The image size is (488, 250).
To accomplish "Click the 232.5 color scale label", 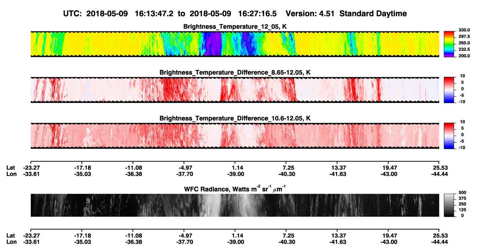I will click(464, 49).
